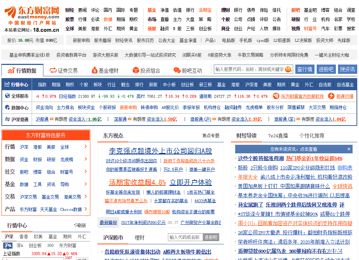This screenshot has height=260, width=359.
Task: Click the 活期宝 link in top navigation
Action: [205, 10]
